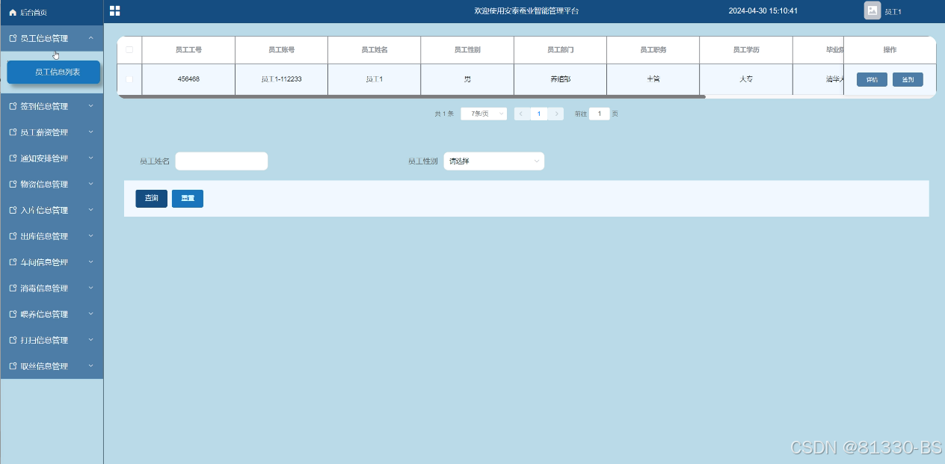
Task: Click the 2024-04-30 date and time text
Action: click(763, 11)
